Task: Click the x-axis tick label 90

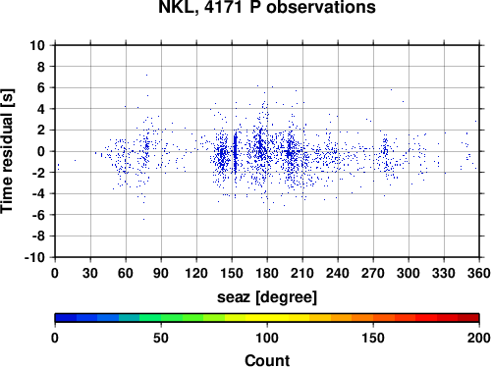Action: (x=161, y=273)
